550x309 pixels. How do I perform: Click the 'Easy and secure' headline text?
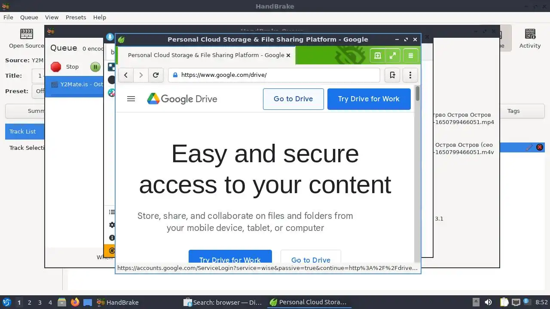tap(265, 154)
